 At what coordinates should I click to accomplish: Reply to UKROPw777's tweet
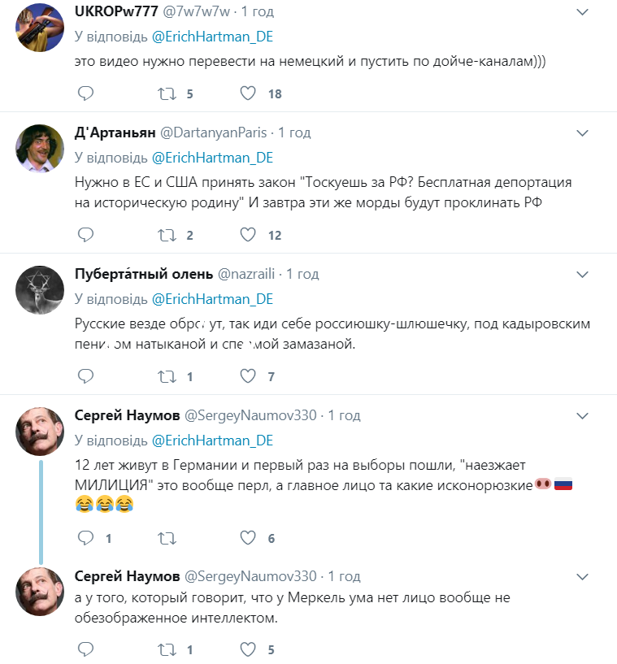[85, 93]
